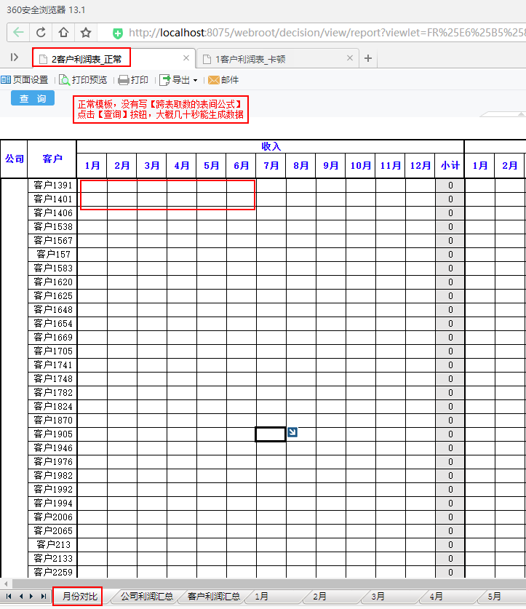Viewport: 526px width, 609px height.
Task: Click the green security shield icon
Action: [x=118, y=33]
